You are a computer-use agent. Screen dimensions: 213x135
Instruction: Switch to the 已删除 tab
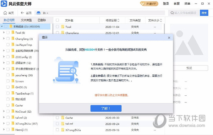tap(42, 20)
